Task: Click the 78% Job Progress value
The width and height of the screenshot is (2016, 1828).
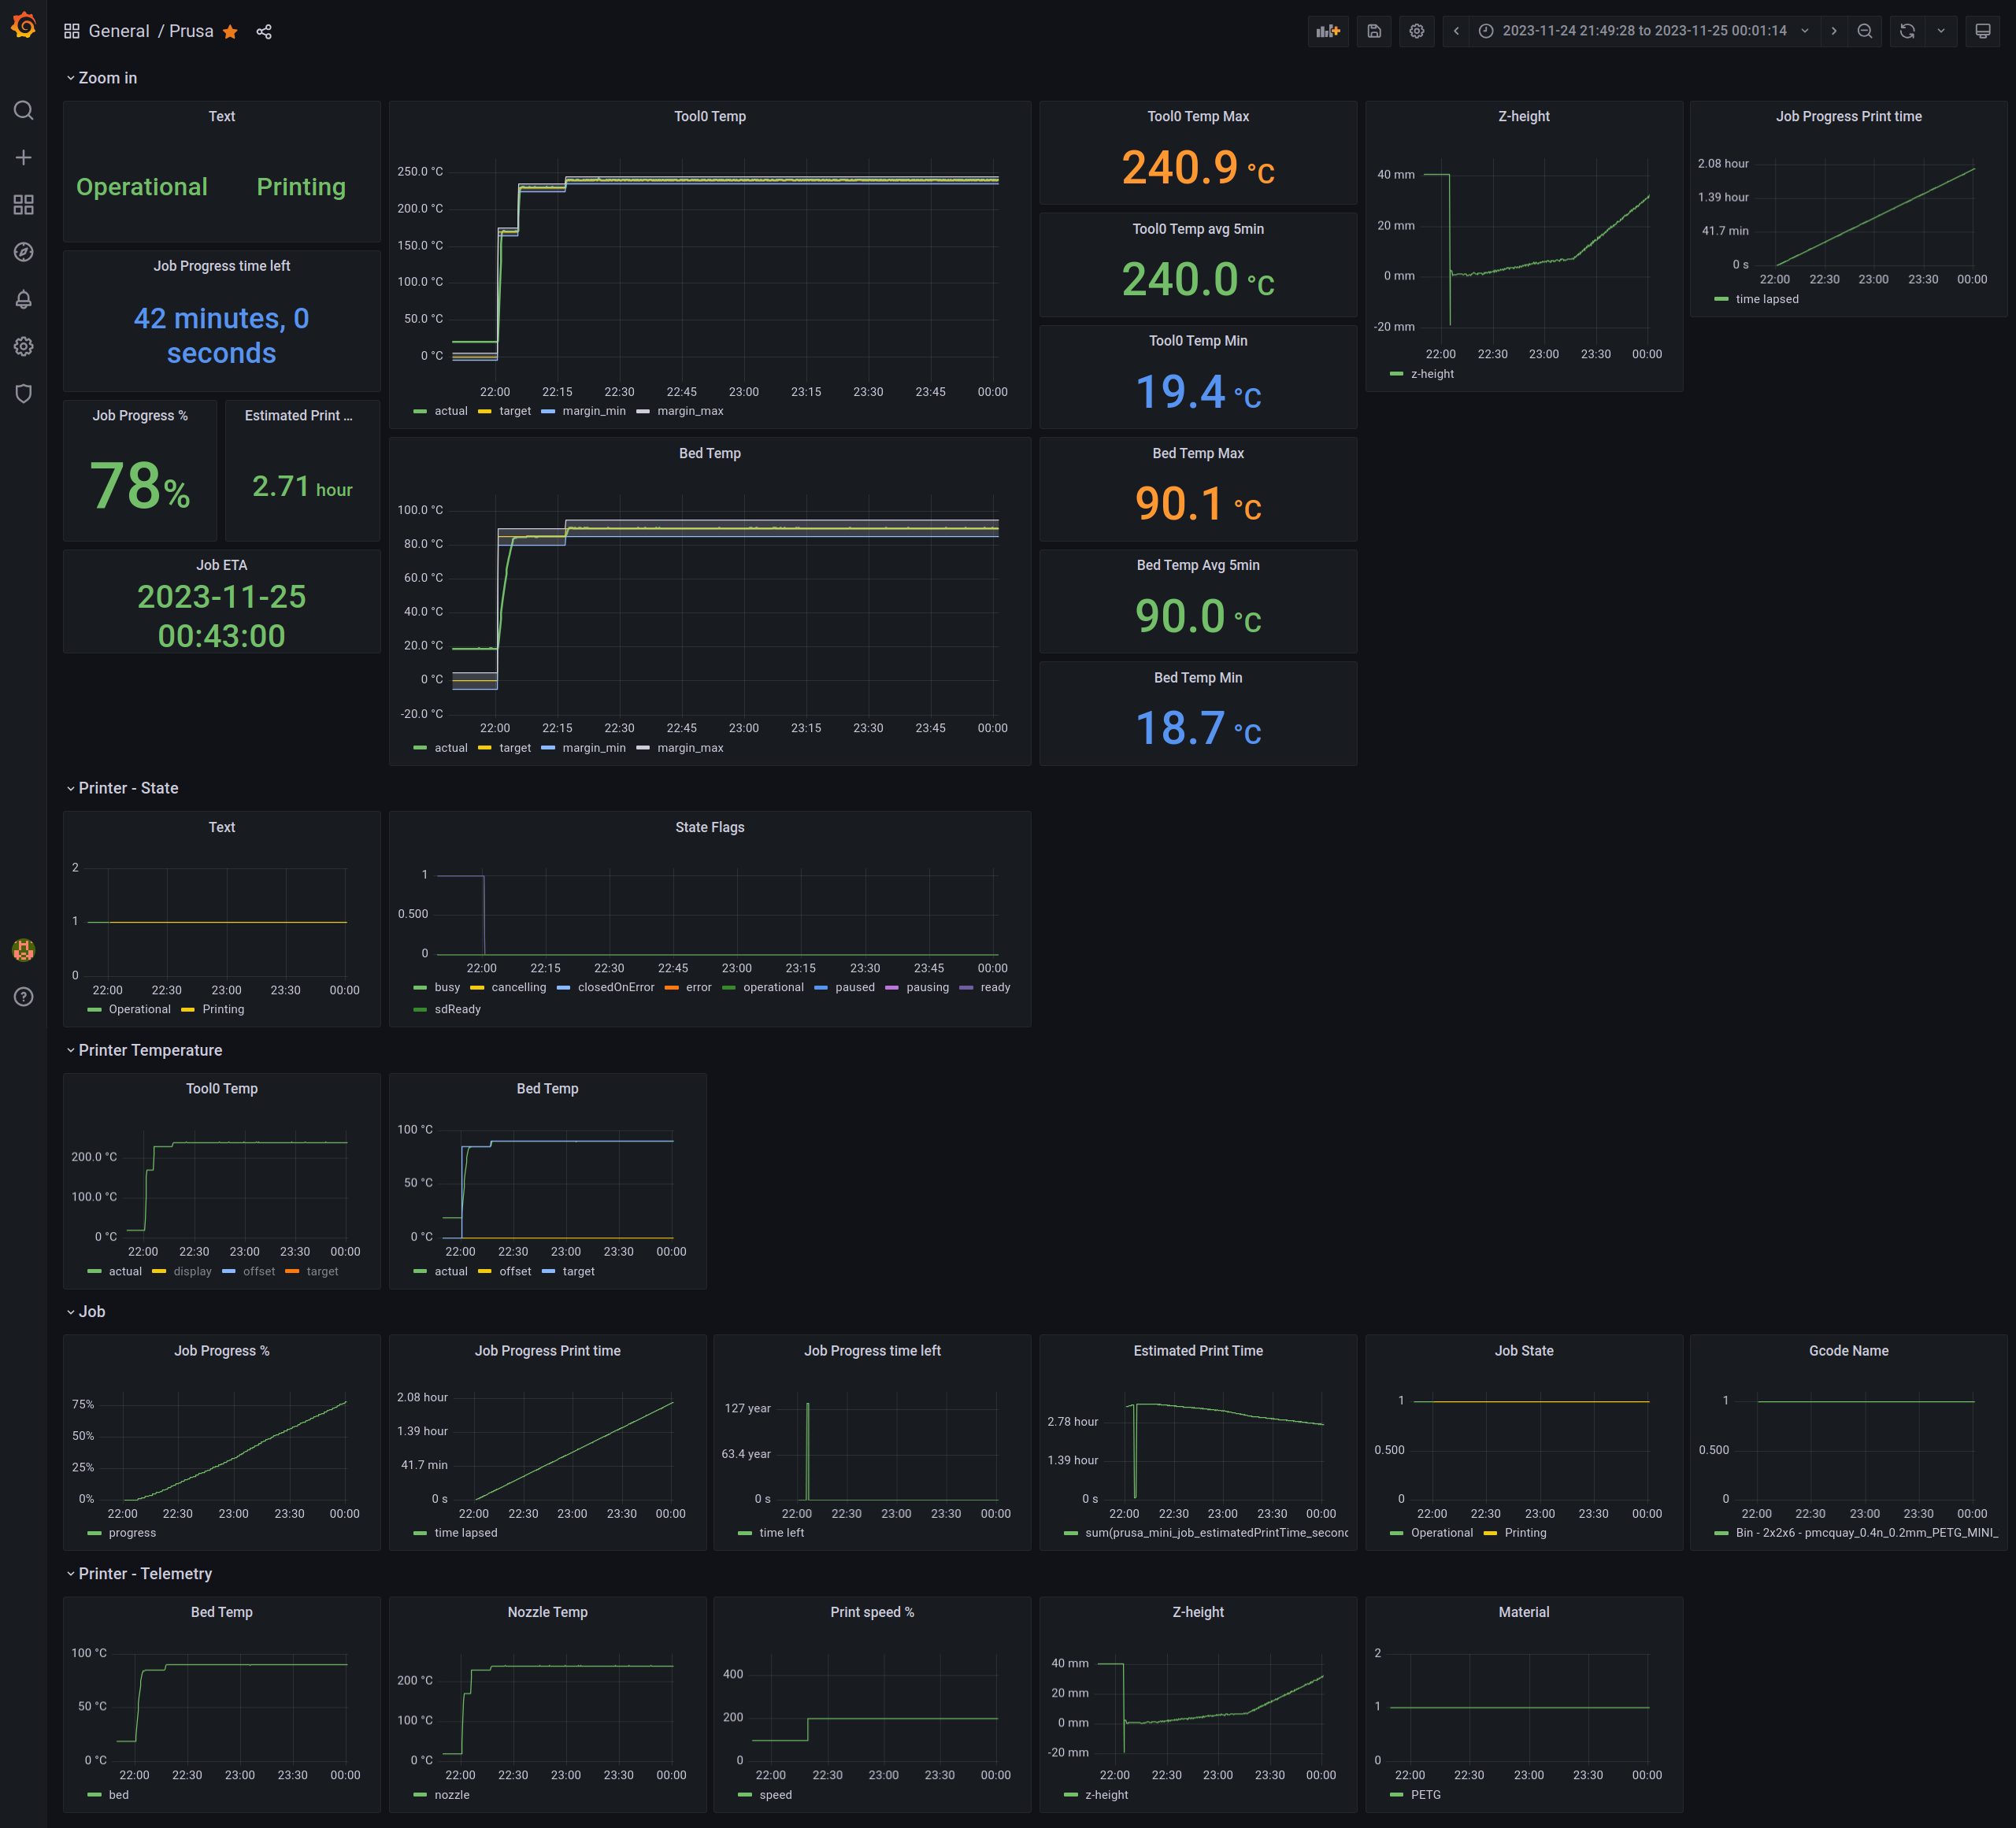Action: coord(140,486)
